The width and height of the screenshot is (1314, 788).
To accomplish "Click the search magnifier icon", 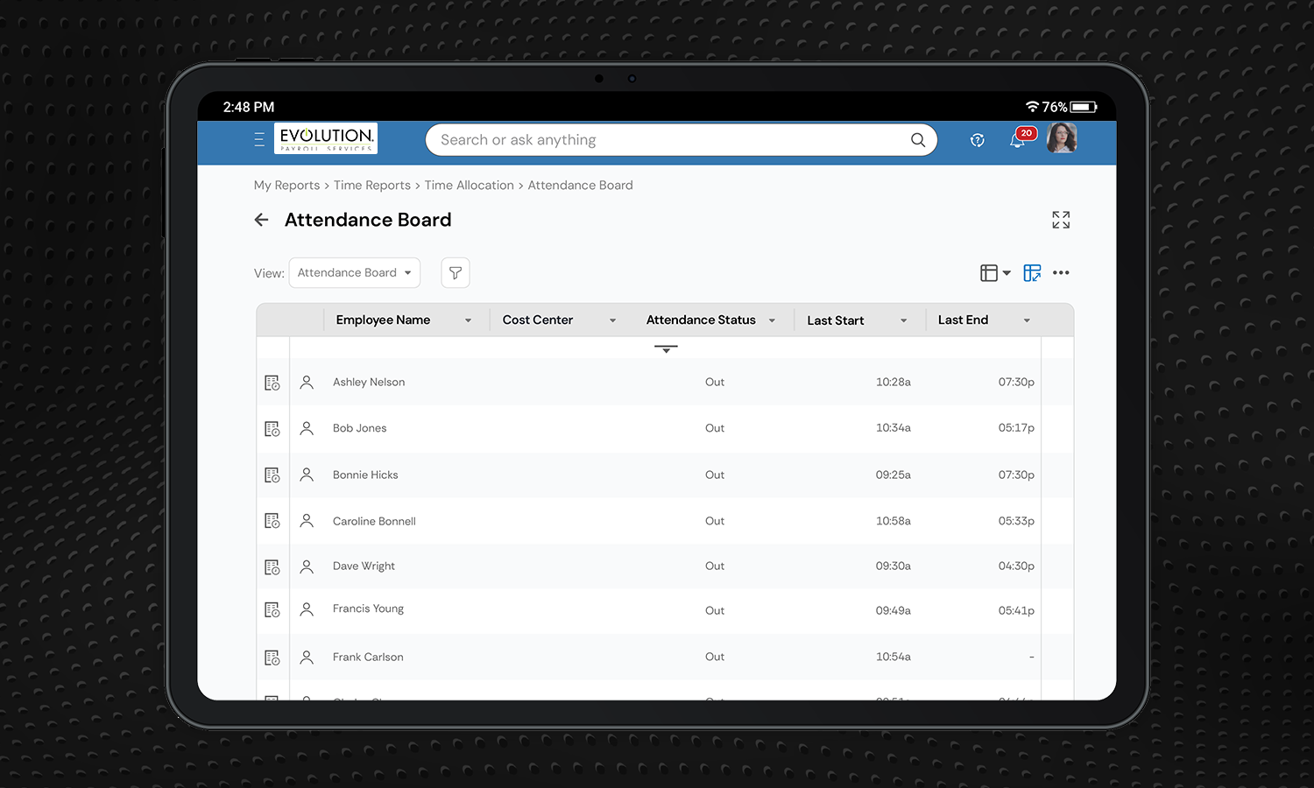I will click(917, 139).
